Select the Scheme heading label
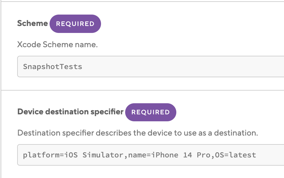 point(32,23)
